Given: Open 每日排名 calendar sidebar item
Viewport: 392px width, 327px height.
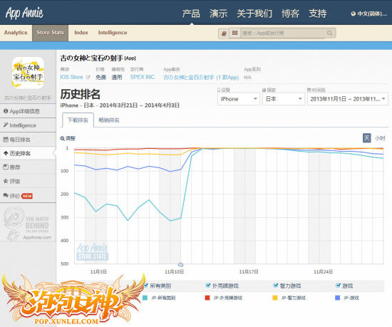Looking at the screenshot, I should click(28, 140).
